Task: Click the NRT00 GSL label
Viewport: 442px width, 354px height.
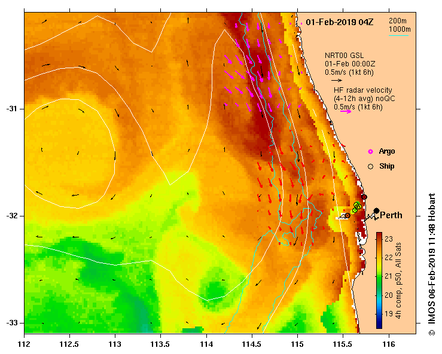Action: [344, 56]
